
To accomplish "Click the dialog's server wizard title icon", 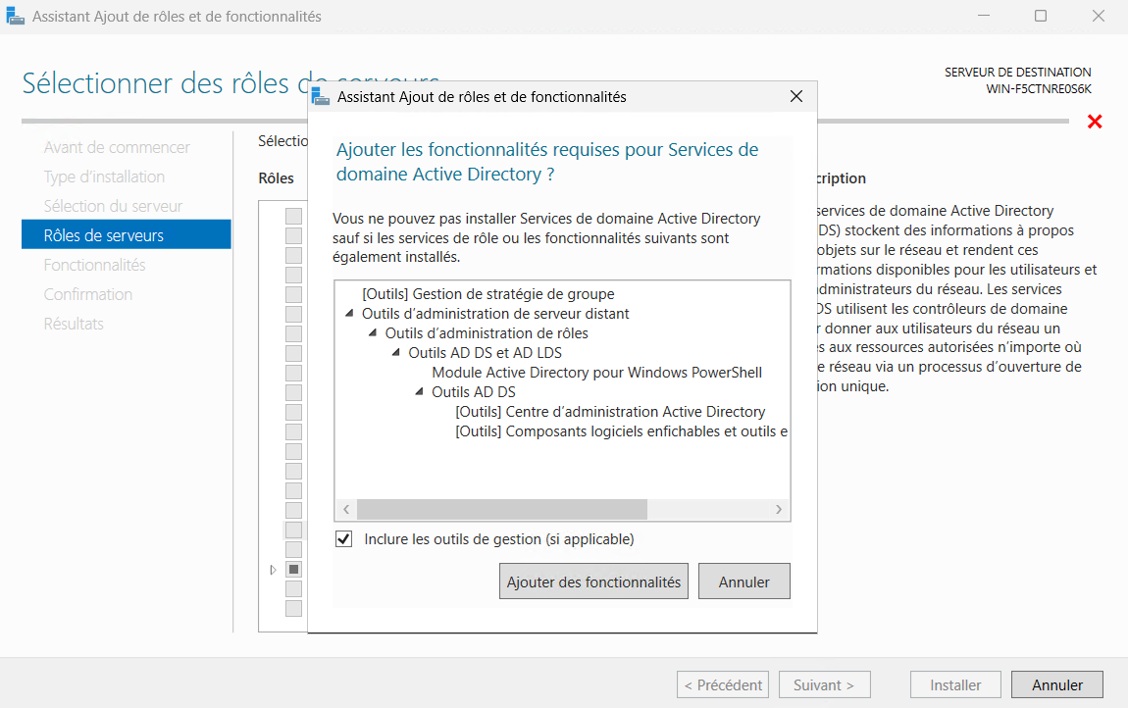I will tap(320, 96).
